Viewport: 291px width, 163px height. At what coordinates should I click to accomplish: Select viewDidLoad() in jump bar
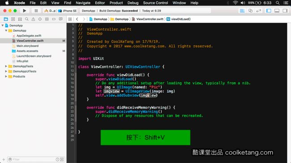coord(179,19)
